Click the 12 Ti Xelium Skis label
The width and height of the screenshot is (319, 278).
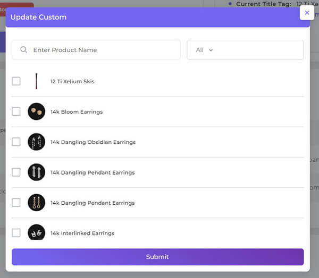tap(72, 81)
